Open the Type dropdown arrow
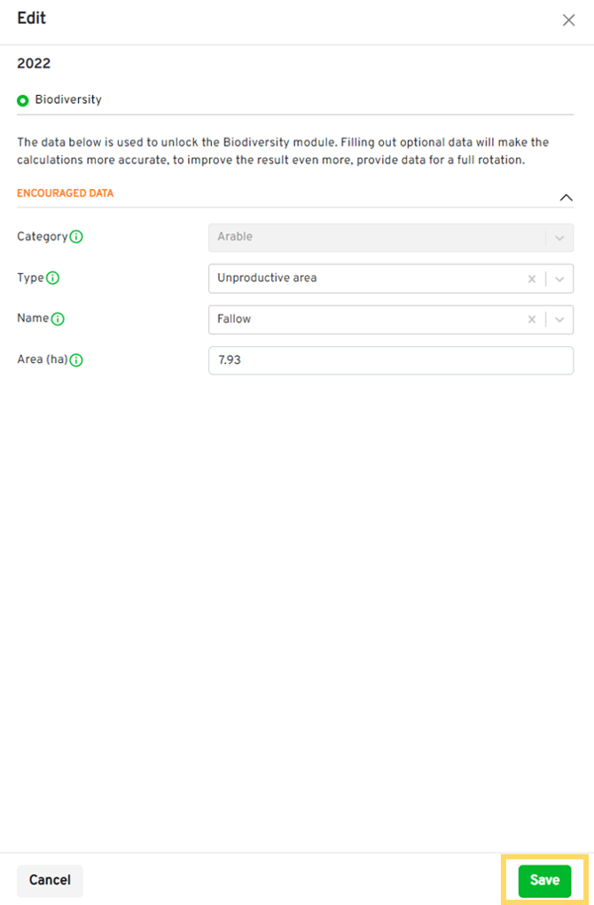Image resolution: width=594 pixels, height=905 pixels. coord(559,279)
